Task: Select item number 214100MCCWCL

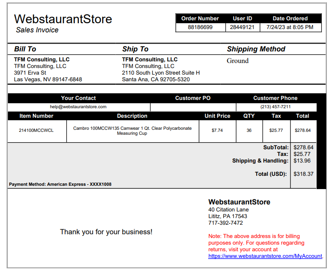Action: click(x=36, y=130)
